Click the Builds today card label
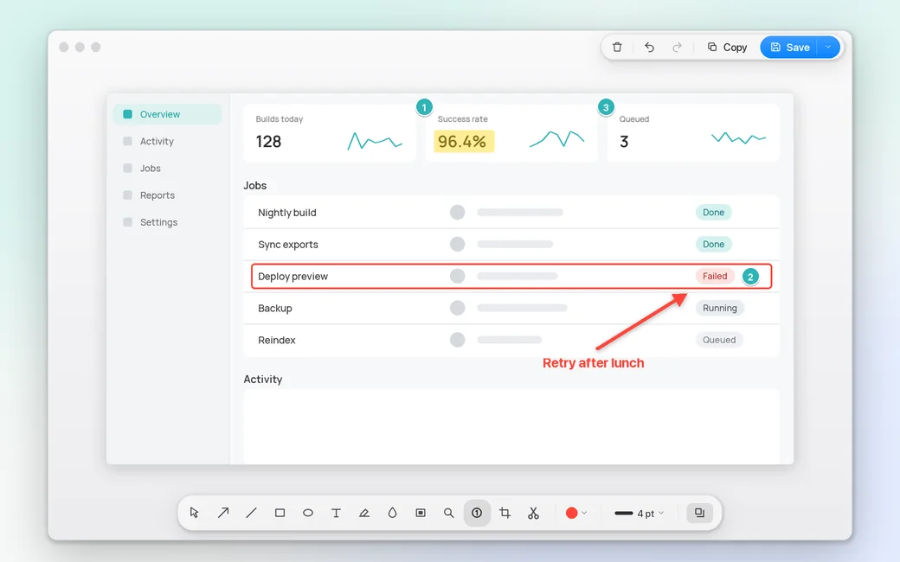Screen dimensions: 900x562 pyautogui.click(x=280, y=119)
